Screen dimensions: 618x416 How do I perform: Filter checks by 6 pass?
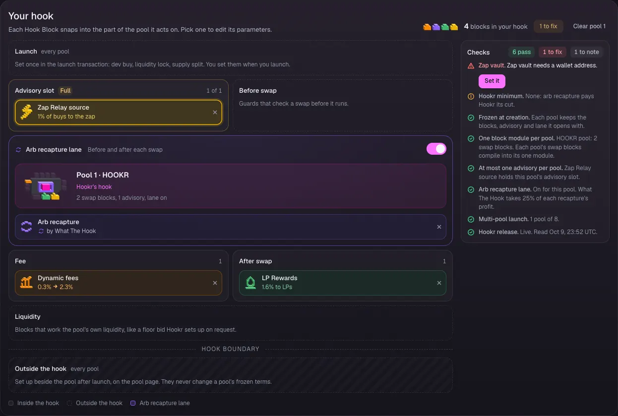pyautogui.click(x=522, y=52)
